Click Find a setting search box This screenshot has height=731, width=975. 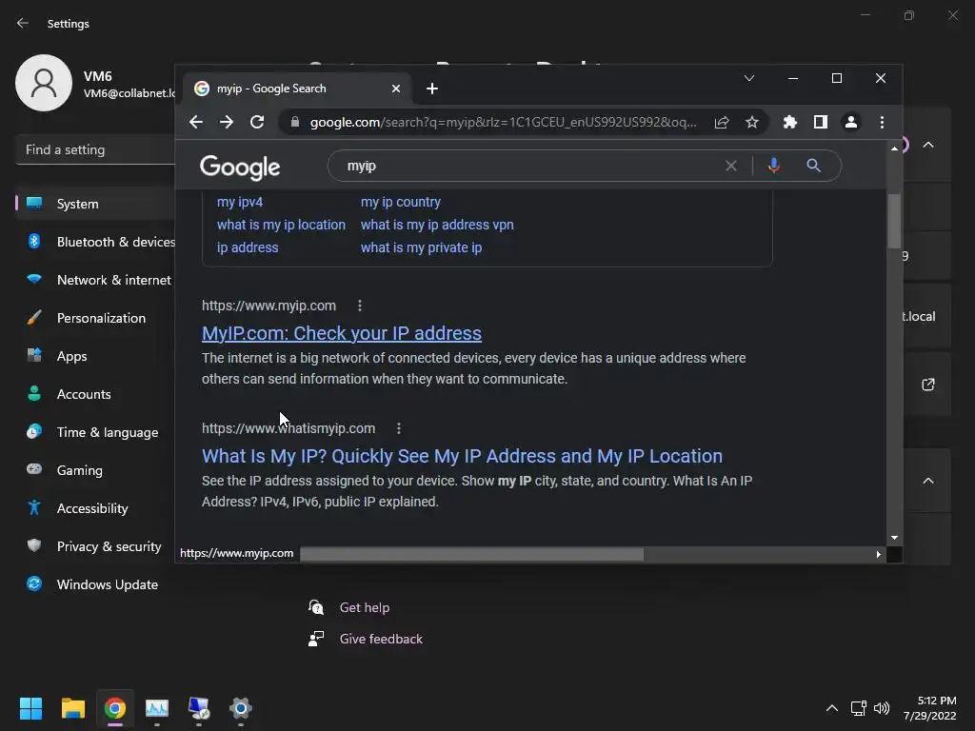(x=95, y=149)
